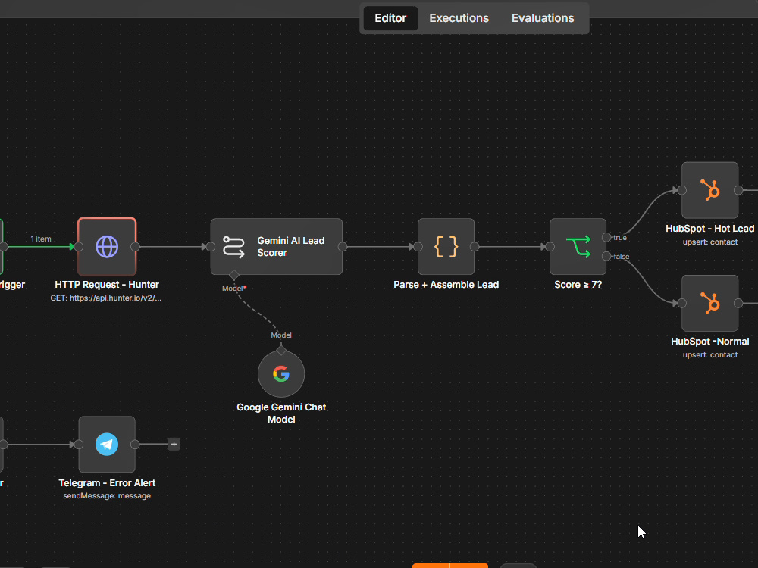Click 'upsert: contact' under HubSpot -Normal
This screenshot has width=758, height=568.
coord(709,355)
